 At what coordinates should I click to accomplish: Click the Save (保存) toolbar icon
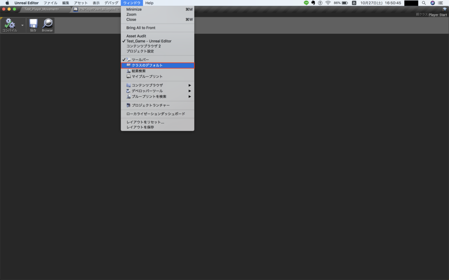(33, 25)
